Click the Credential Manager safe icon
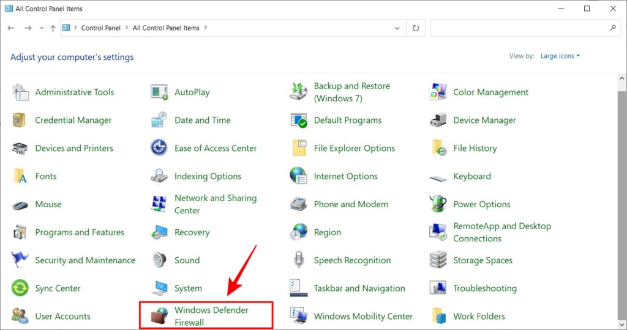The height and width of the screenshot is (330, 627). click(x=19, y=120)
